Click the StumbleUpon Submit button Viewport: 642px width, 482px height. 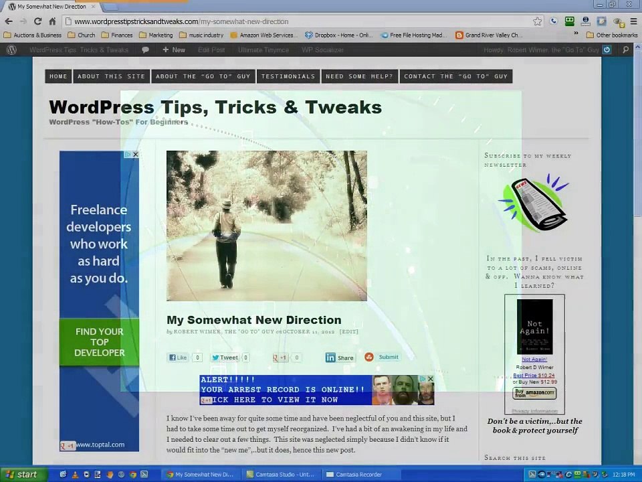point(382,357)
